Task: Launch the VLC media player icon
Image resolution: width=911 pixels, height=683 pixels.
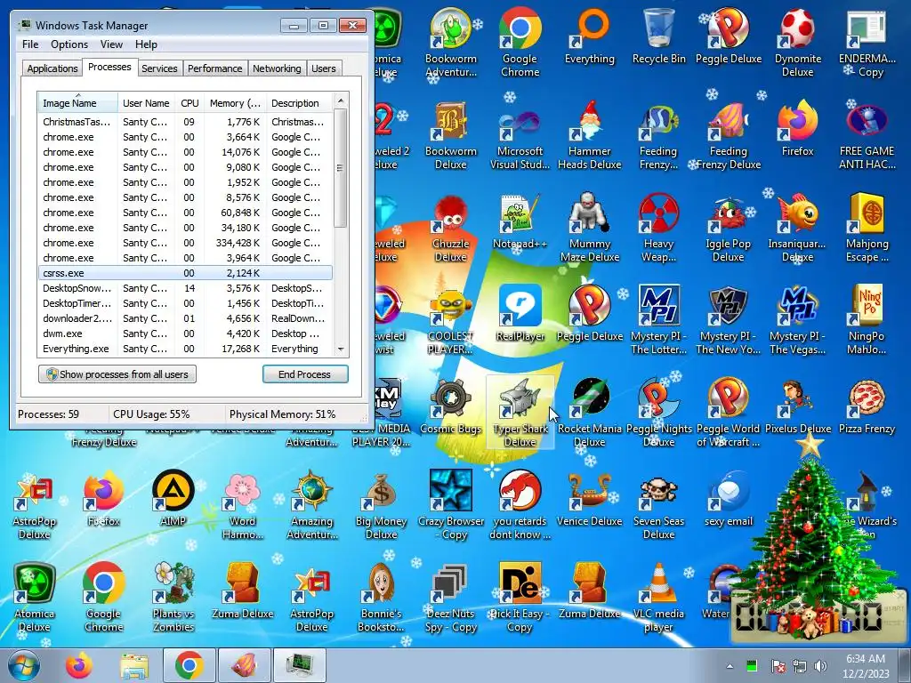Action: coord(659,597)
